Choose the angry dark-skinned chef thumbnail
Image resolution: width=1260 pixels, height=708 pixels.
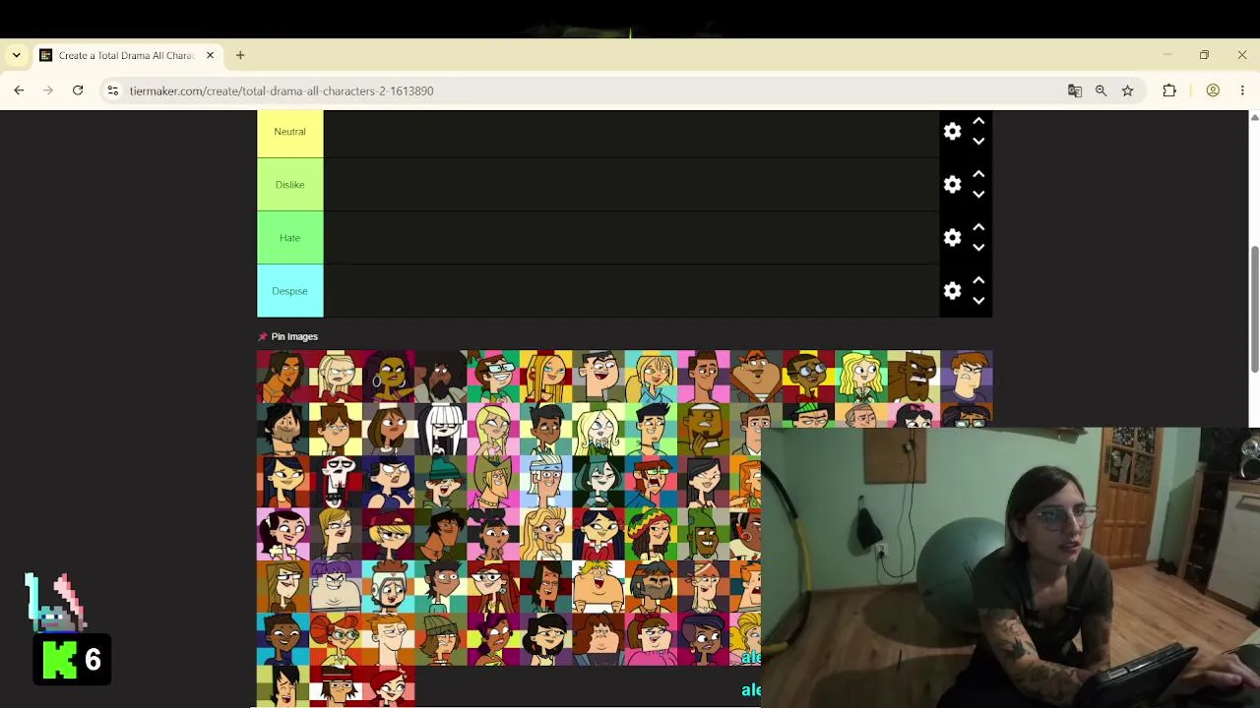tap(914, 377)
